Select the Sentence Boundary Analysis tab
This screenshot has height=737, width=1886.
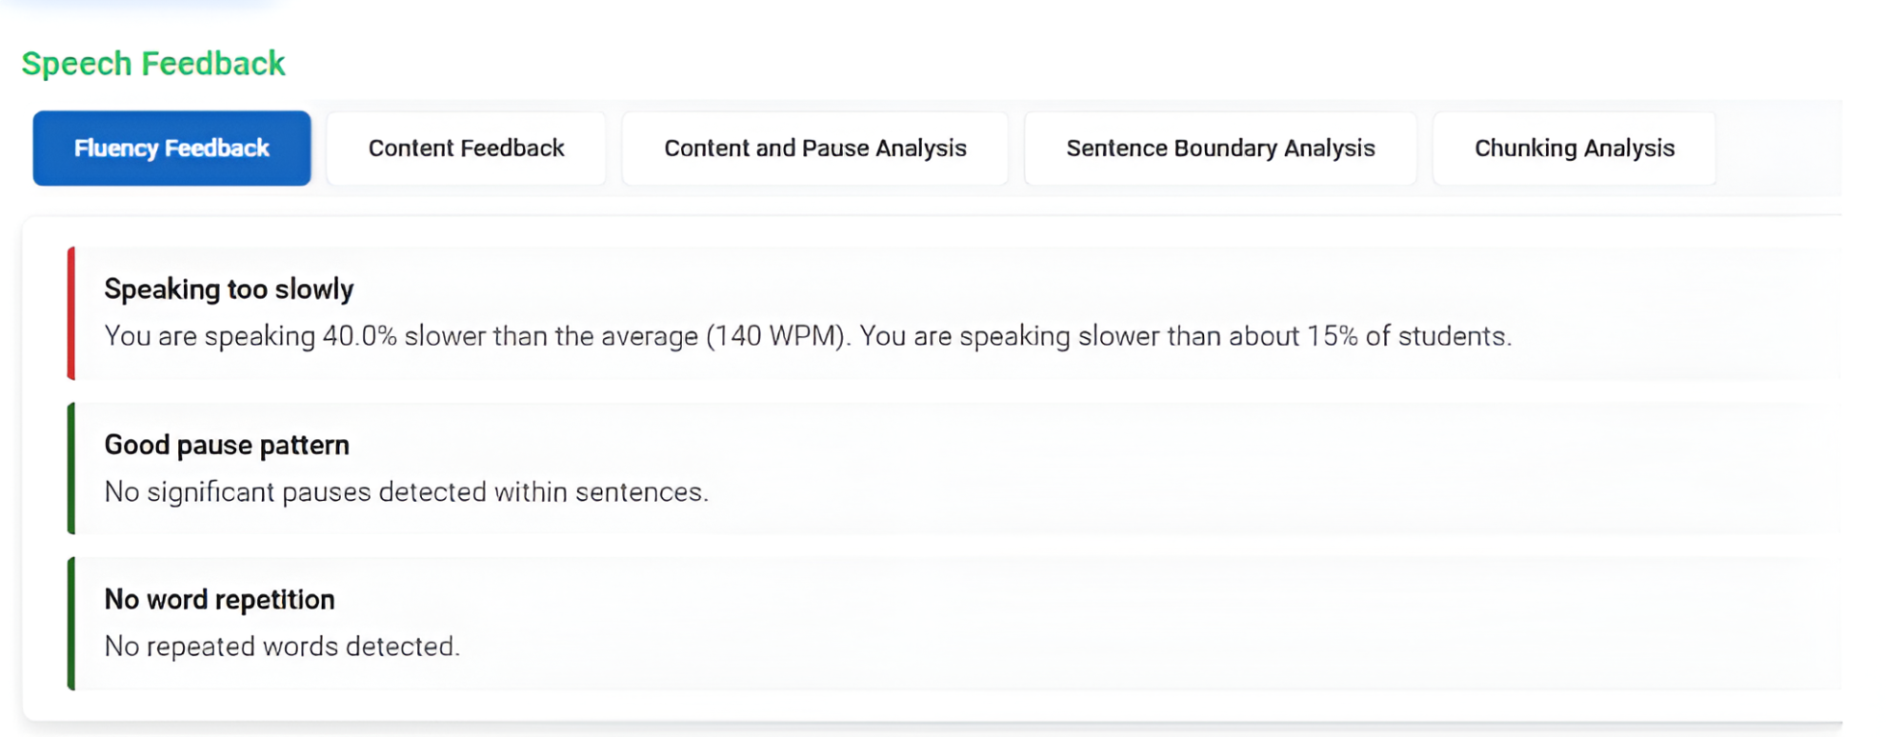1220,148
